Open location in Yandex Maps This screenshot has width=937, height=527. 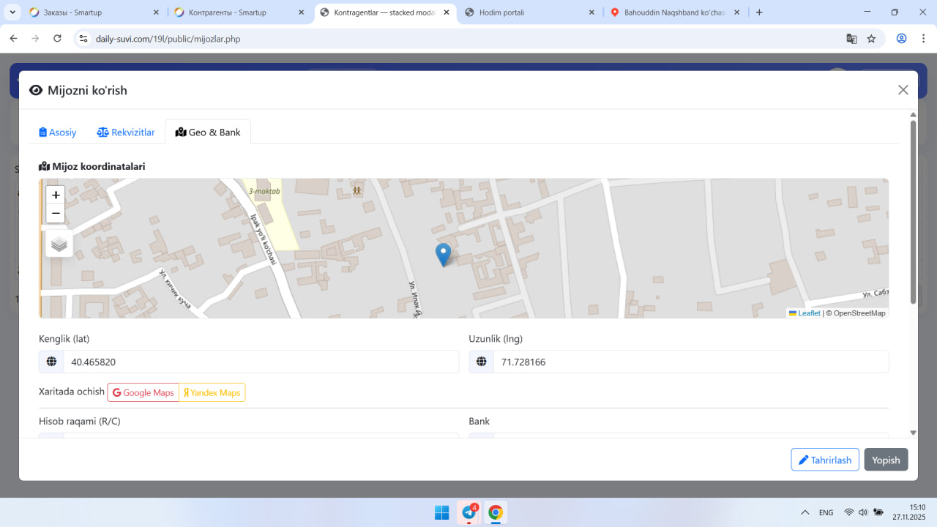pos(212,393)
